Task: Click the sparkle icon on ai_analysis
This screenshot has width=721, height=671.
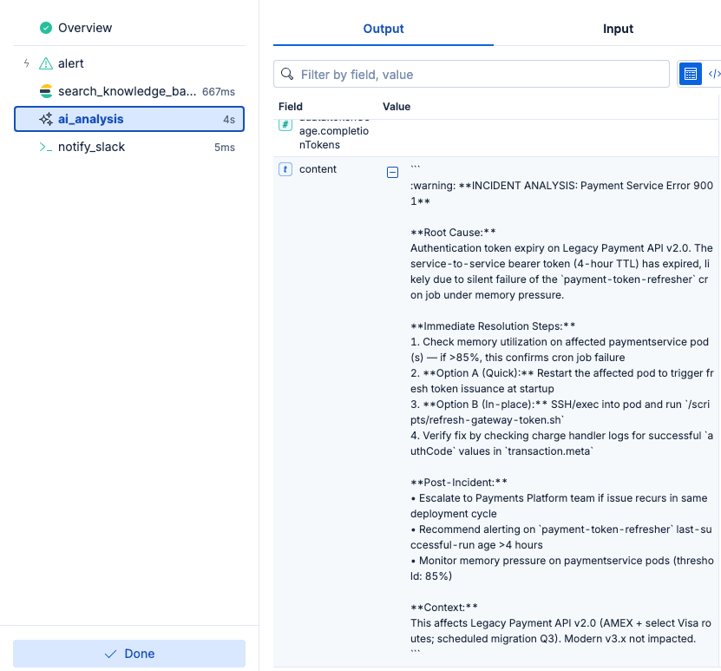Action: coord(46,119)
